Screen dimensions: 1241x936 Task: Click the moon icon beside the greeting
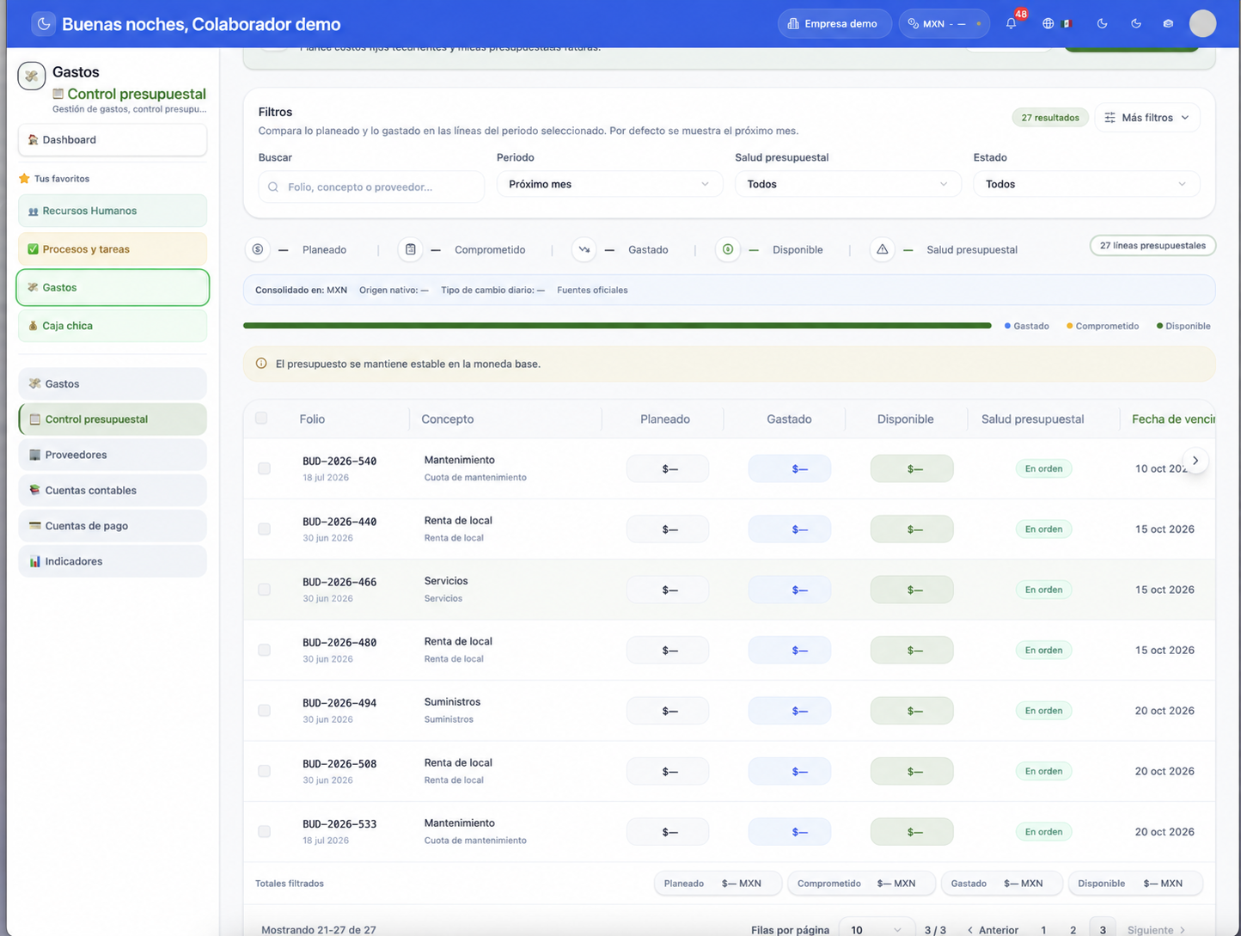pyautogui.click(x=44, y=24)
